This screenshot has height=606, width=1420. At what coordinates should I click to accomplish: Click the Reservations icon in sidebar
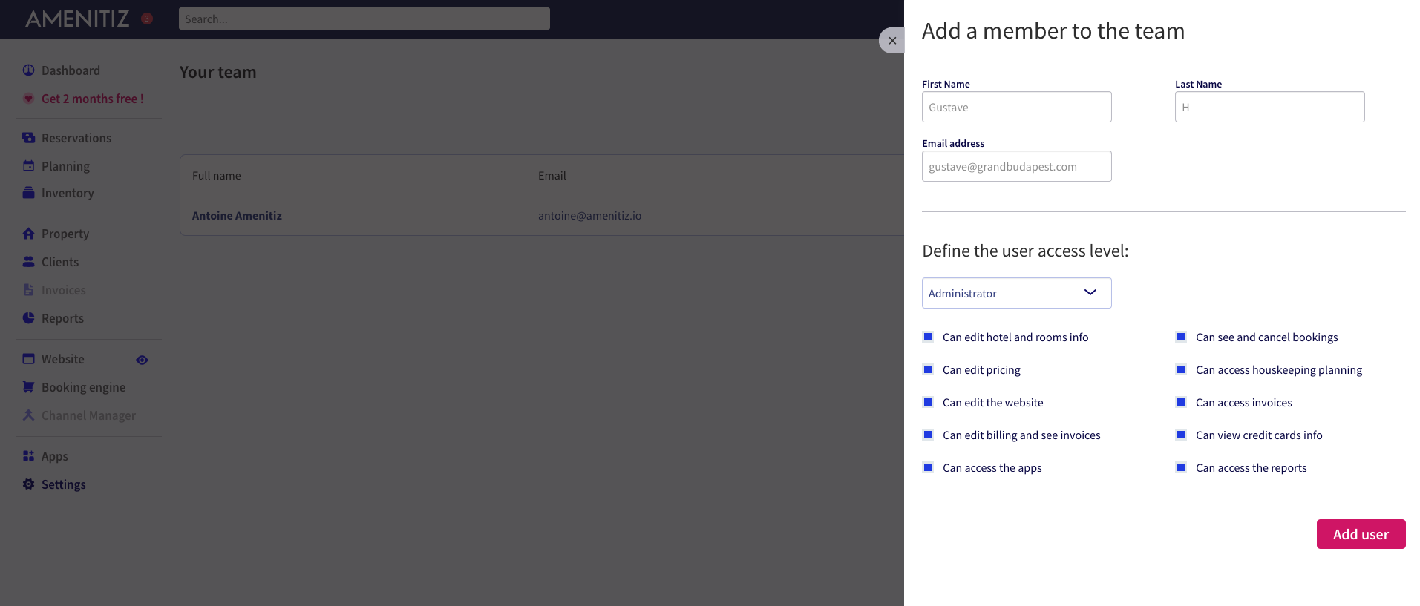tap(28, 138)
